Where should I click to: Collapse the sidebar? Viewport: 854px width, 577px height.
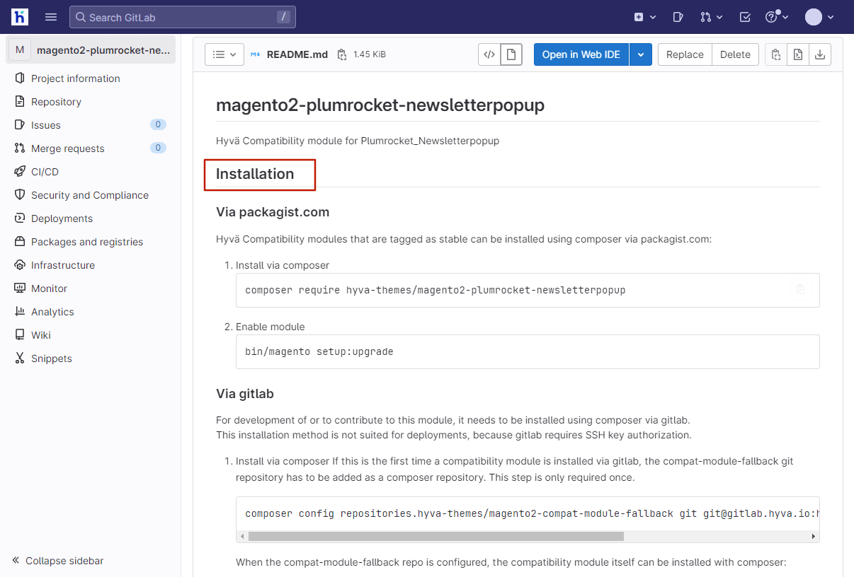pos(58,561)
